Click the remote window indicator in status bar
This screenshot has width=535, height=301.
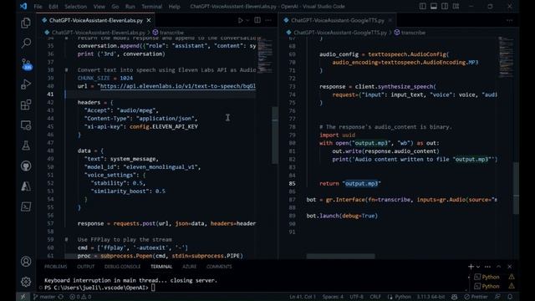pyautogui.click(x=23, y=297)
